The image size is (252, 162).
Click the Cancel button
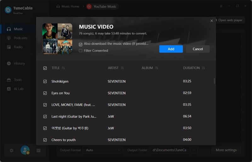click(198, 49)
